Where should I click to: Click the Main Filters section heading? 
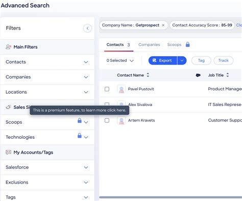(x=26, y=47)
